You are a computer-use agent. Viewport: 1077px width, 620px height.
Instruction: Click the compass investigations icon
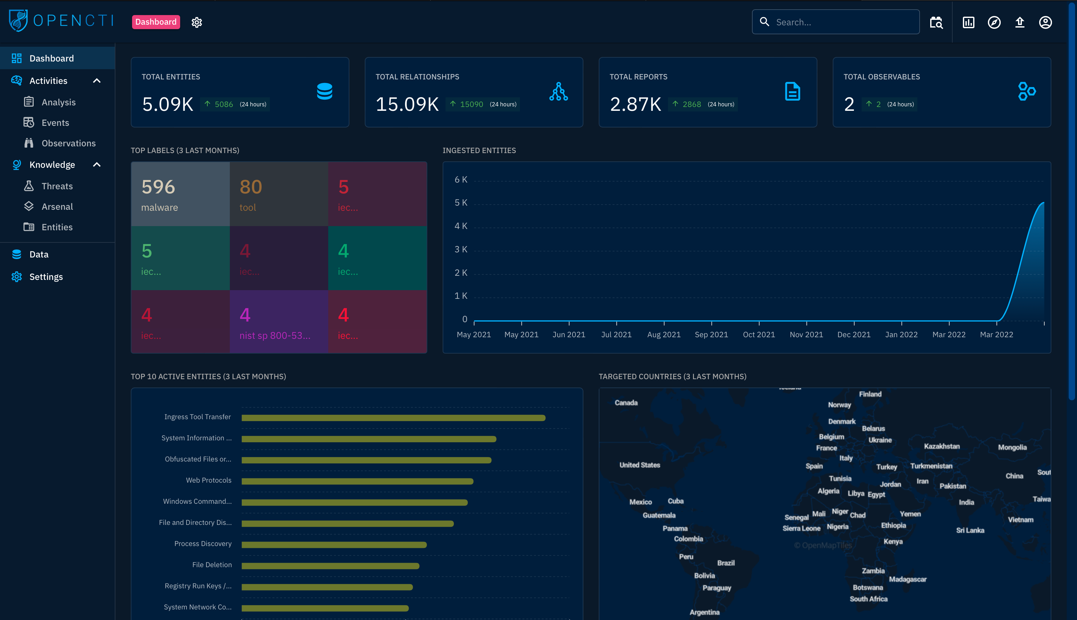pyautogui.click(x=994, y=22)
